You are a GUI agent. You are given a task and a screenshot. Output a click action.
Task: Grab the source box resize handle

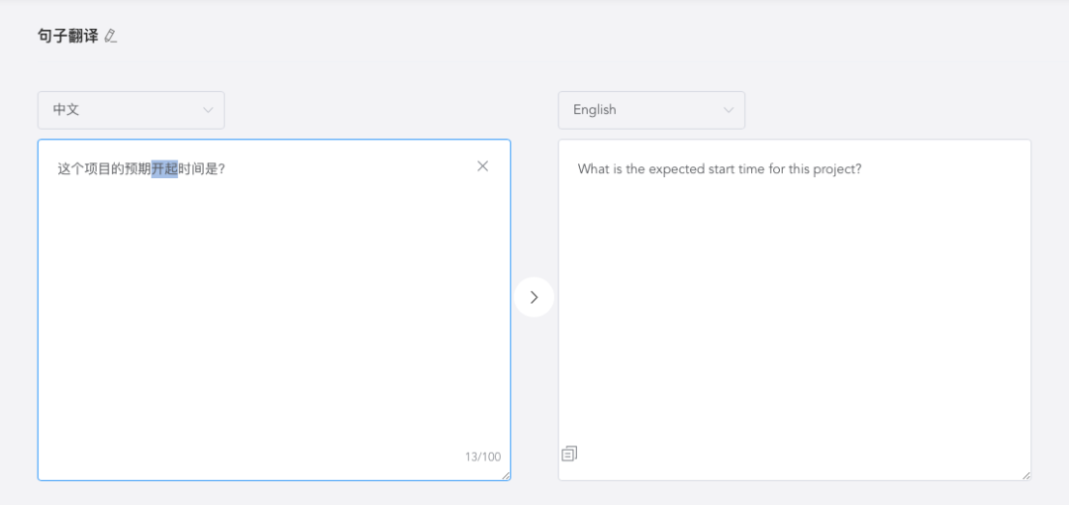(x=506, y=475)
